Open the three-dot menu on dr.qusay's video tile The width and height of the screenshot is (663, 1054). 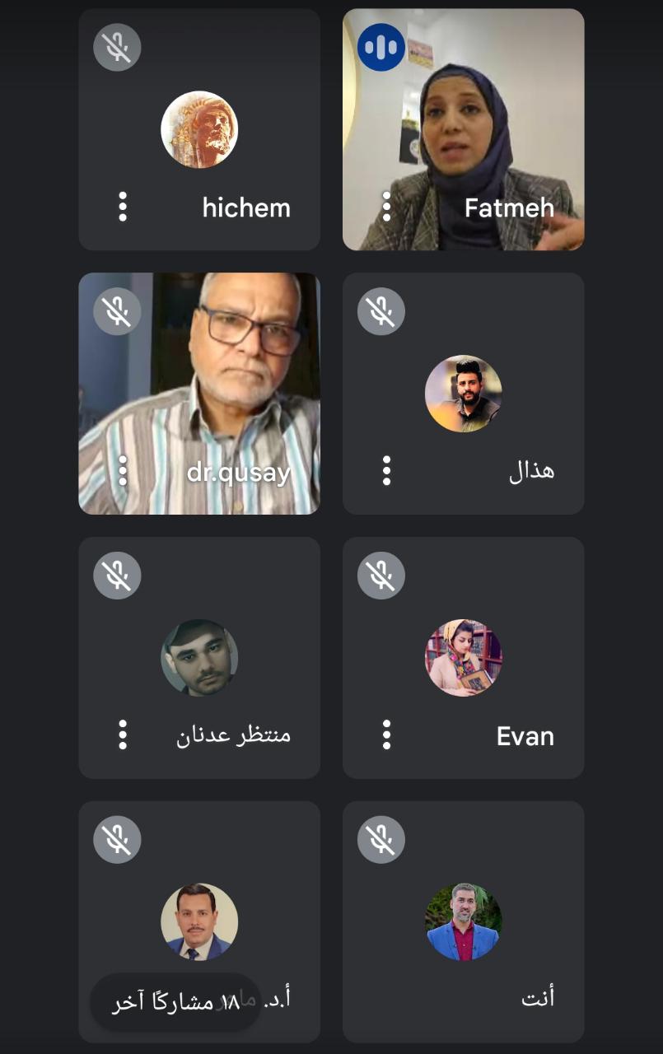click(x=123, y=471)
